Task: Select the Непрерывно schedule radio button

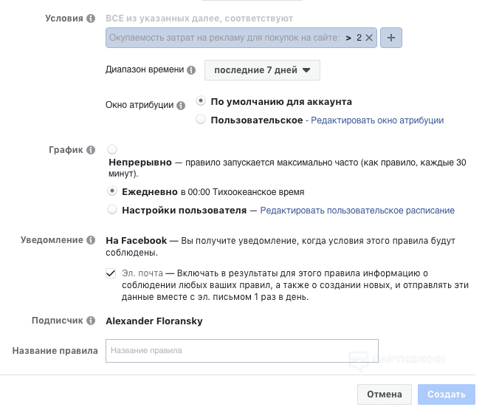Action: (112, 149)
